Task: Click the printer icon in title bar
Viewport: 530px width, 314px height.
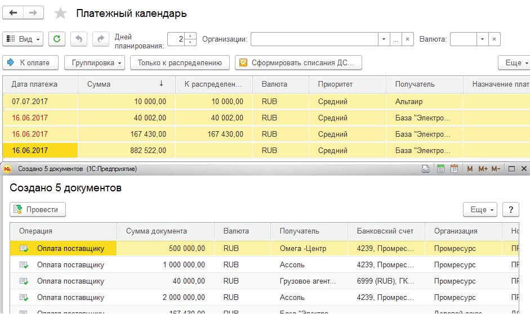Action: (427, 169)
